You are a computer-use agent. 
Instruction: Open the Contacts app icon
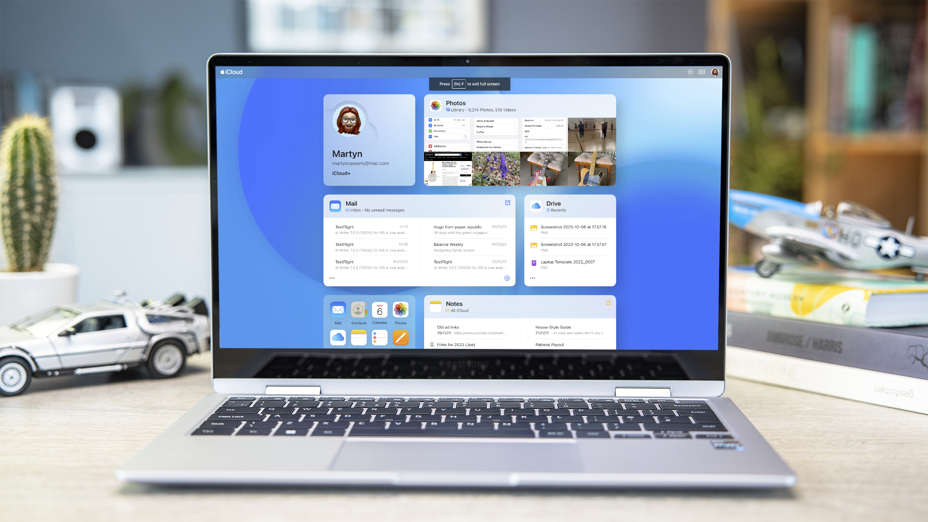tap(358, 310)
